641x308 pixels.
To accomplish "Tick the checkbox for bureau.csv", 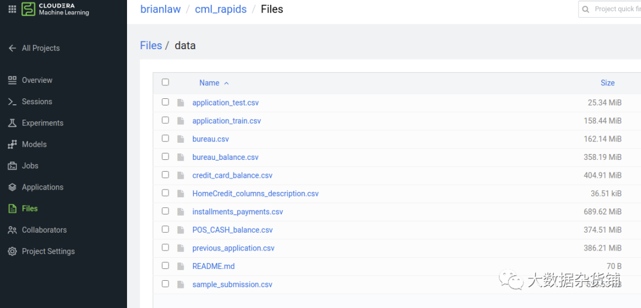I will (x=166, y=139).
